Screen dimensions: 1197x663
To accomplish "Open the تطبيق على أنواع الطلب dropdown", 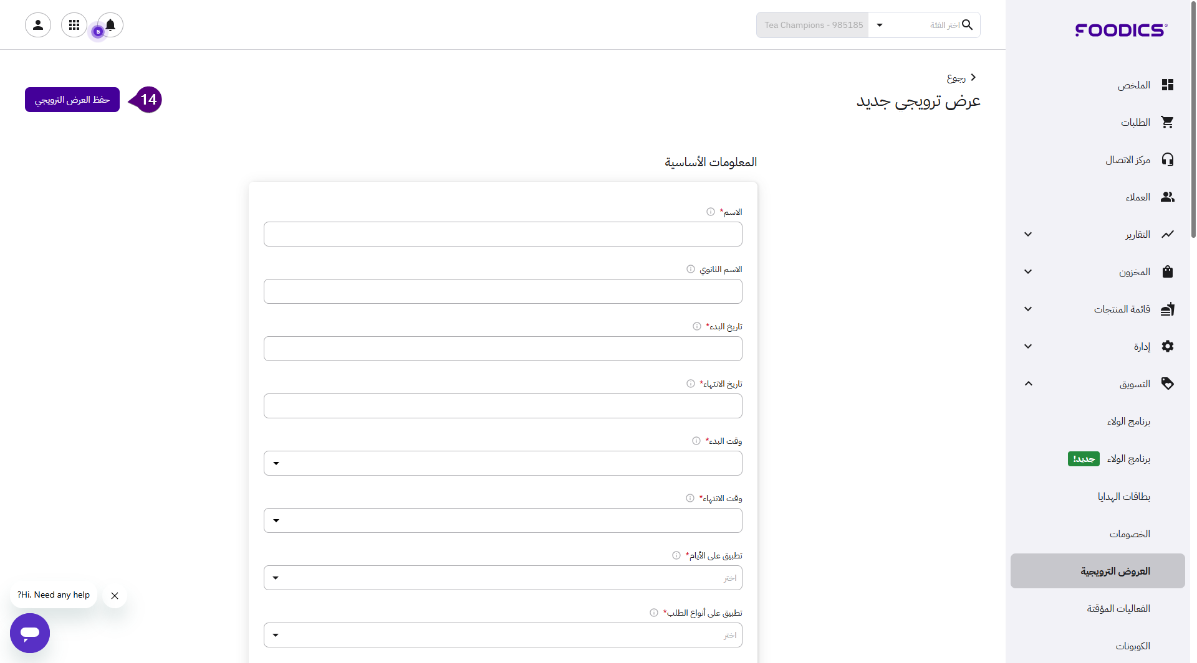I will (502, 635).
